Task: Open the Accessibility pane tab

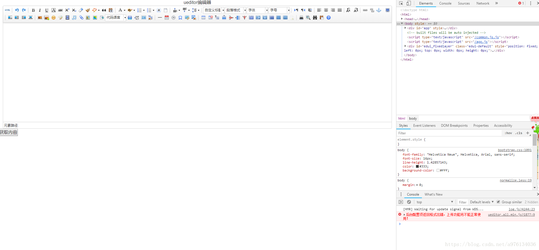Action: tap(503, 126)
